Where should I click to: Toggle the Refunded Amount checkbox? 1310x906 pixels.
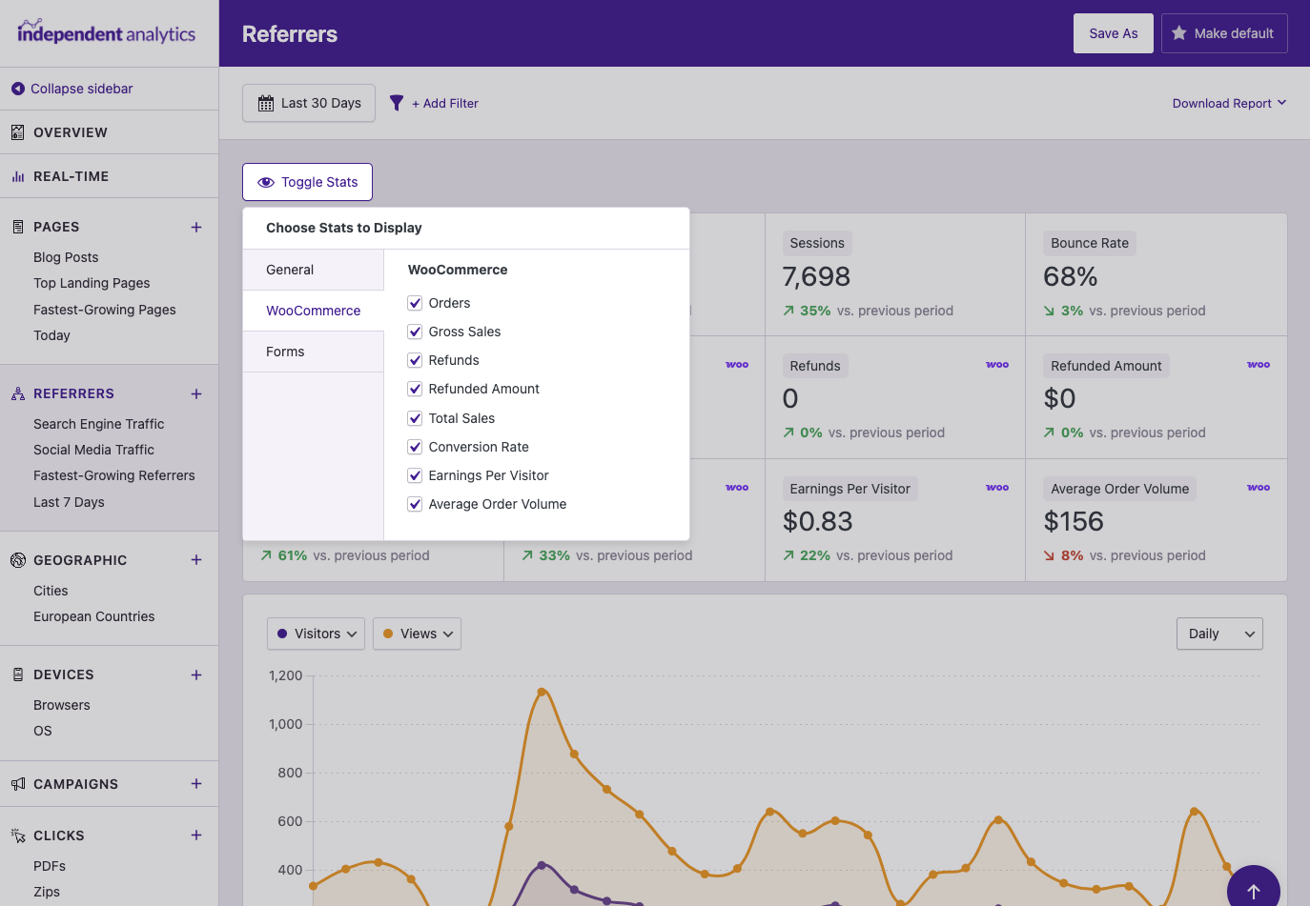pos(415,389)
